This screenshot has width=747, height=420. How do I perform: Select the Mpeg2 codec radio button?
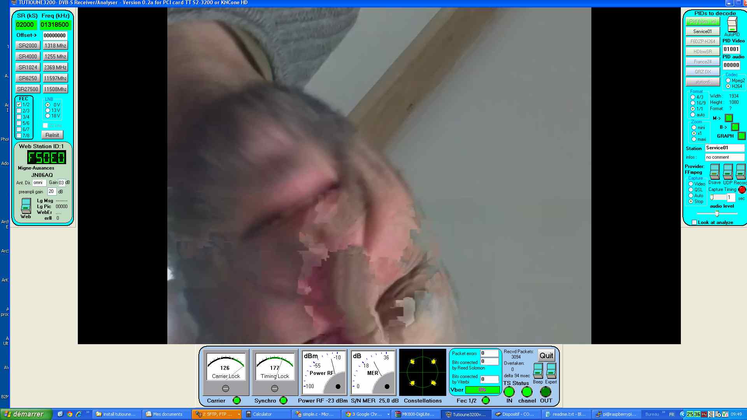pyautogui.click(x=728, y=80)
